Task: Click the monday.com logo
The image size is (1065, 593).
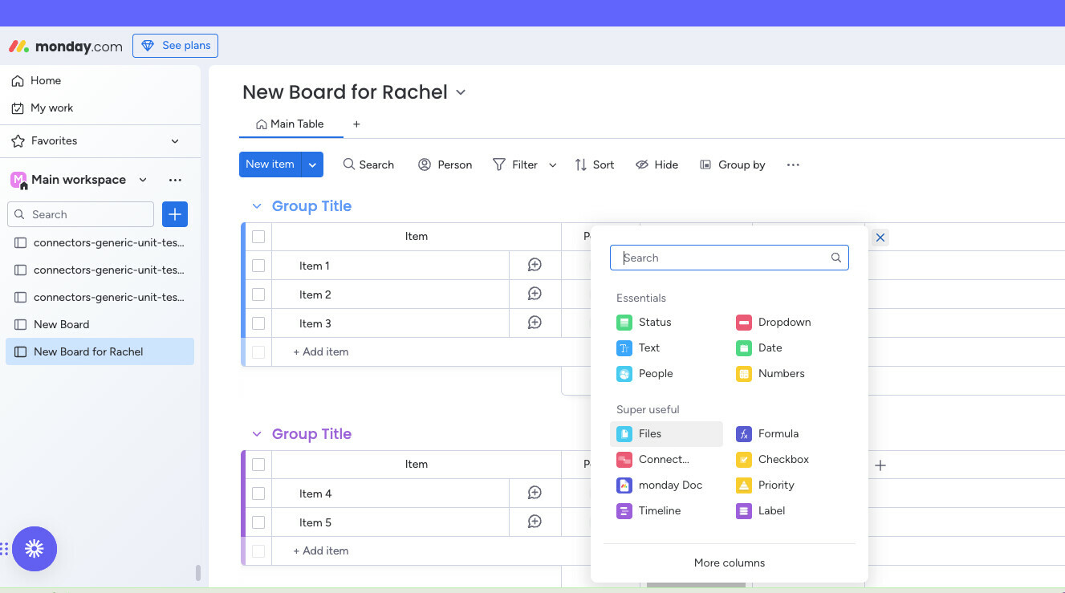Action: point(66,47)
